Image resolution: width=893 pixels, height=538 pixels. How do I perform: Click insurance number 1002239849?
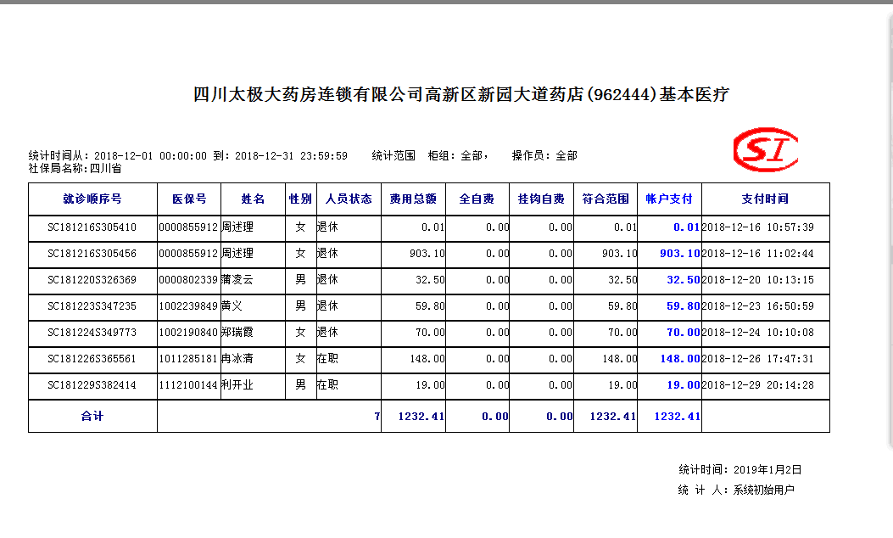pos(188,306)
